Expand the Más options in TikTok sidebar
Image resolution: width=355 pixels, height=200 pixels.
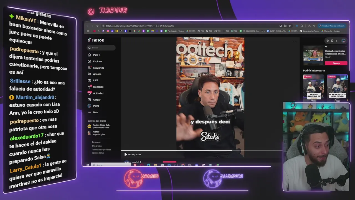(93, 112)
